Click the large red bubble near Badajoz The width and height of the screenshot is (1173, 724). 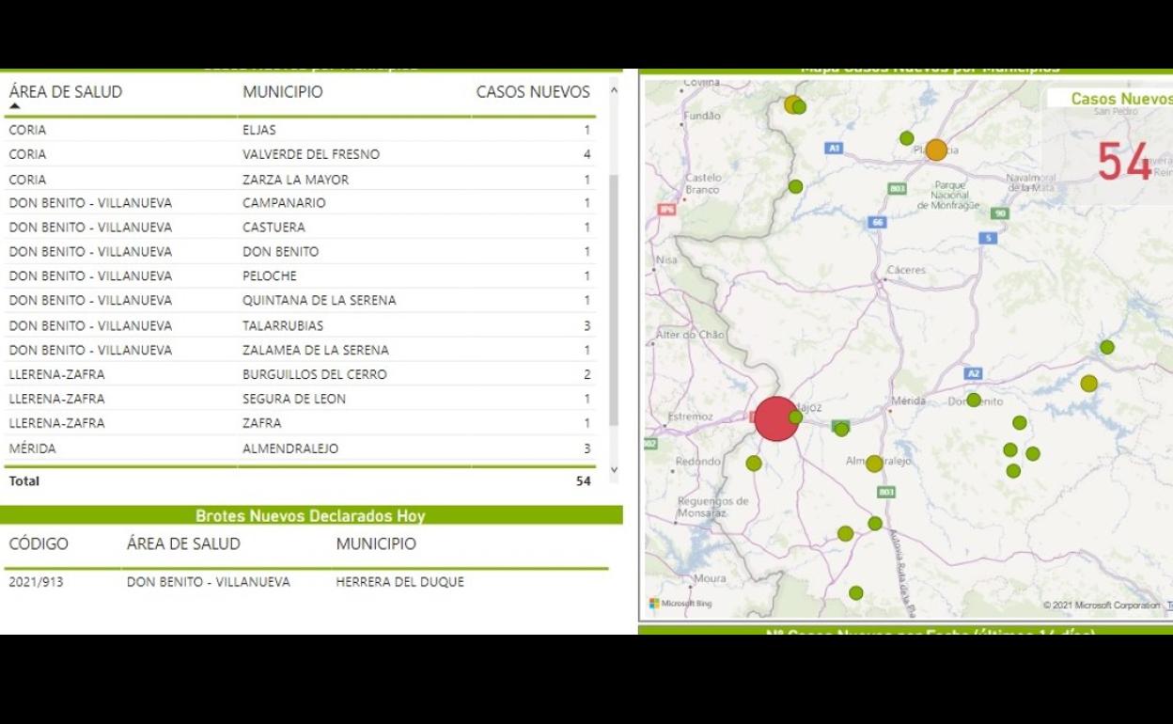(775, 418)
